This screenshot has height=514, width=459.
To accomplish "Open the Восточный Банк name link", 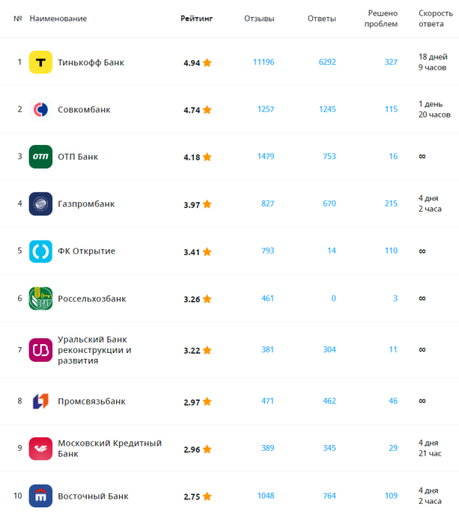I will coord(93,496).
